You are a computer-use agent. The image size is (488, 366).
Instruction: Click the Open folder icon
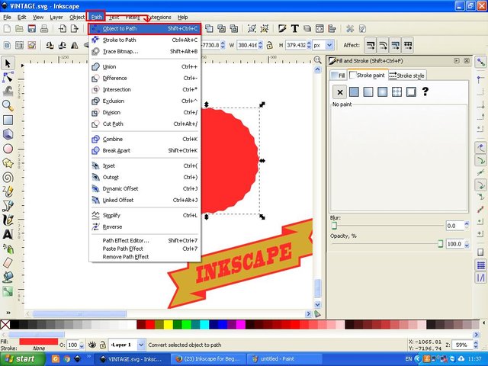point(19,29)
